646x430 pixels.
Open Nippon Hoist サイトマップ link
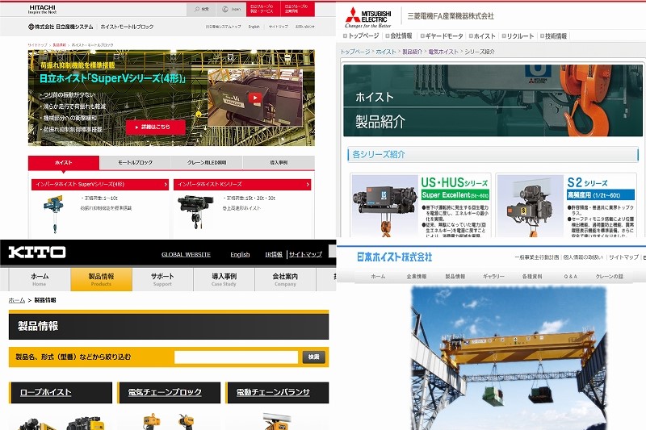pyautogui.click(x=623, y=257)
